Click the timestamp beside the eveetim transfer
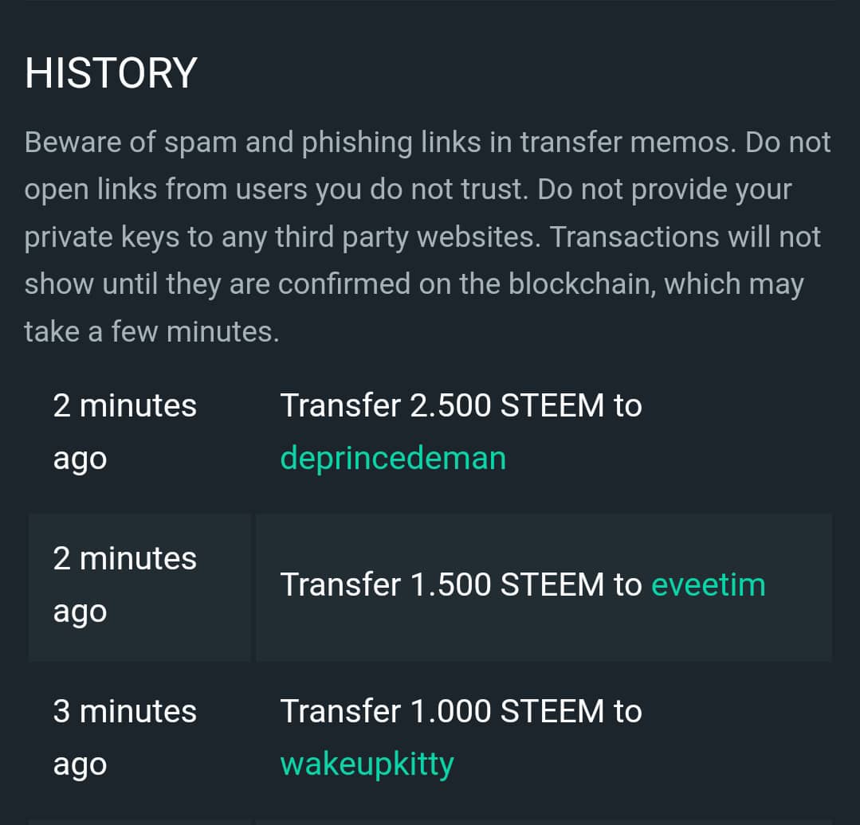860x825 pixels. [x=124, y=585]
